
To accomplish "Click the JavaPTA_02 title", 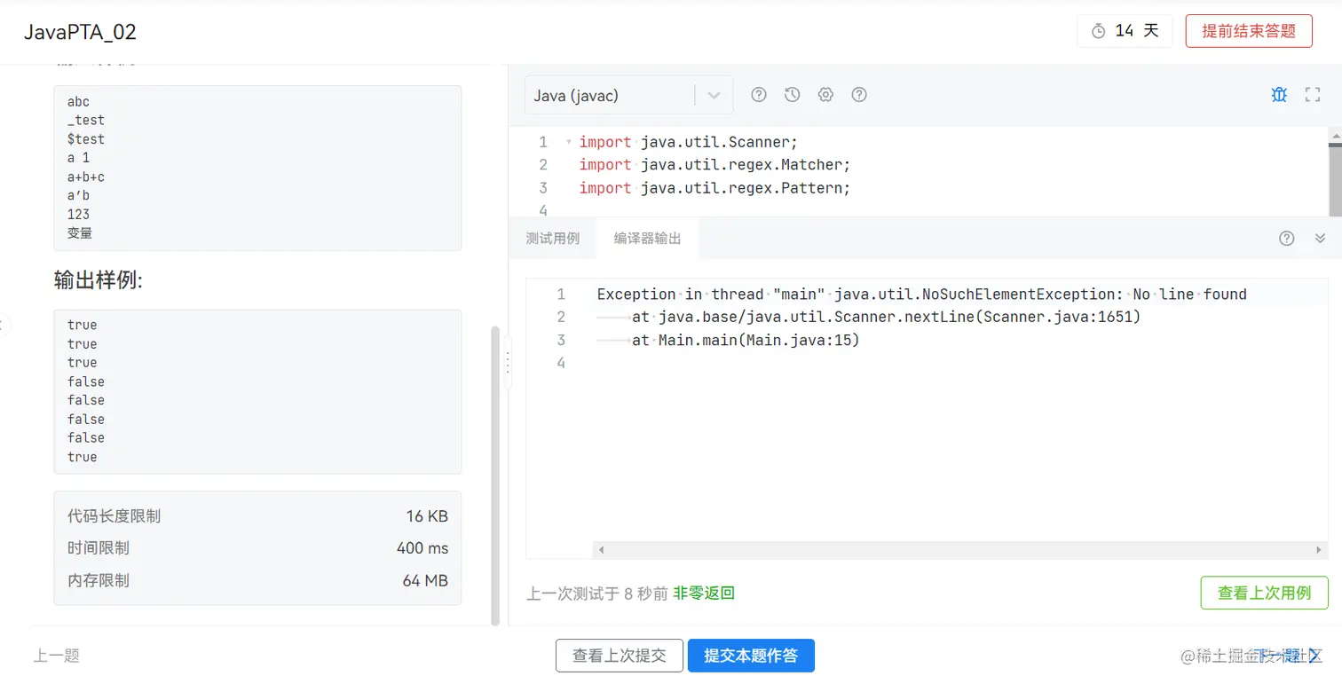I will 80,32.
